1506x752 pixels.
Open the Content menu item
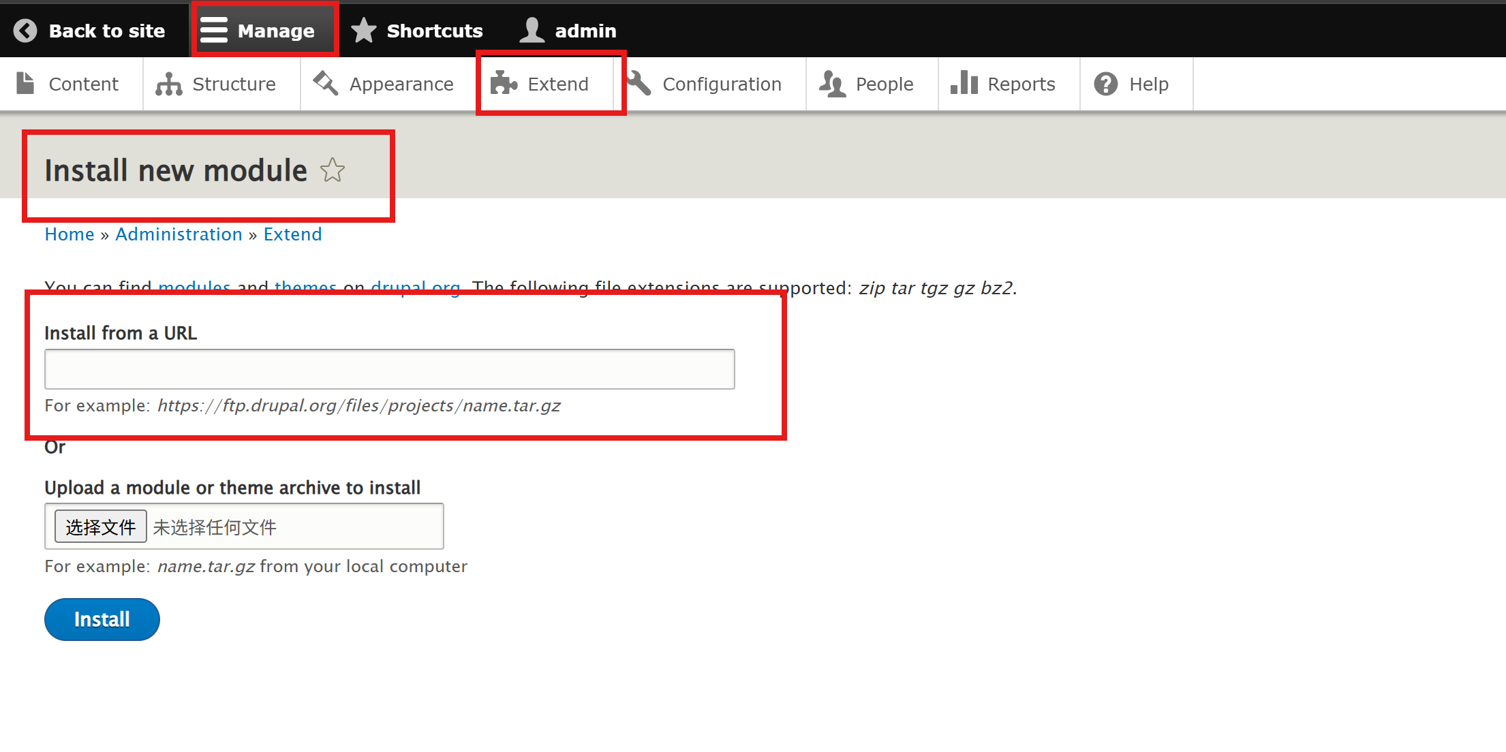(83, 84)
